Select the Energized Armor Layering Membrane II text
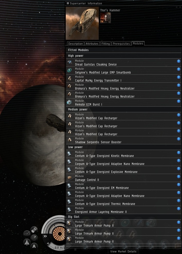The width and height of the screenshot is (182, 254). click(101, 212)
